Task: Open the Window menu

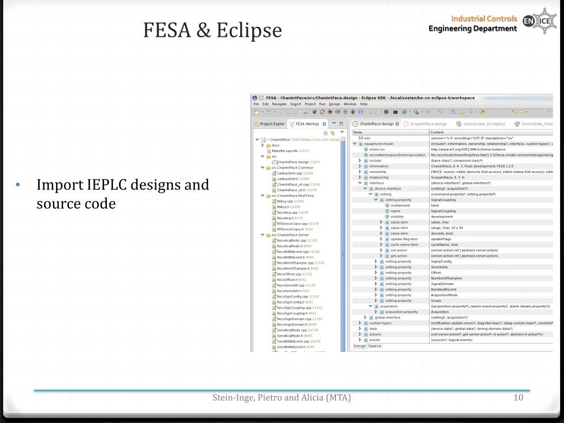Action: coord(350,104)
